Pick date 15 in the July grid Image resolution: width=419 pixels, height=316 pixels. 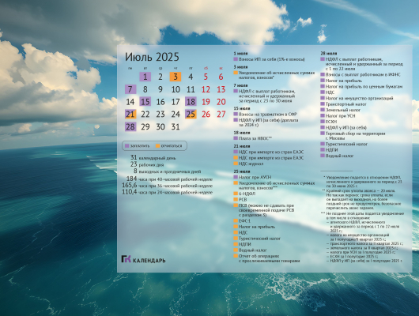[x=145, y=102]
